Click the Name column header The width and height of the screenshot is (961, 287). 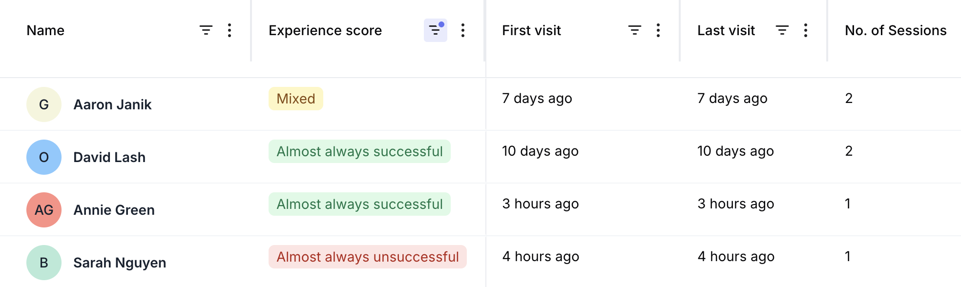tap(45, 30)
